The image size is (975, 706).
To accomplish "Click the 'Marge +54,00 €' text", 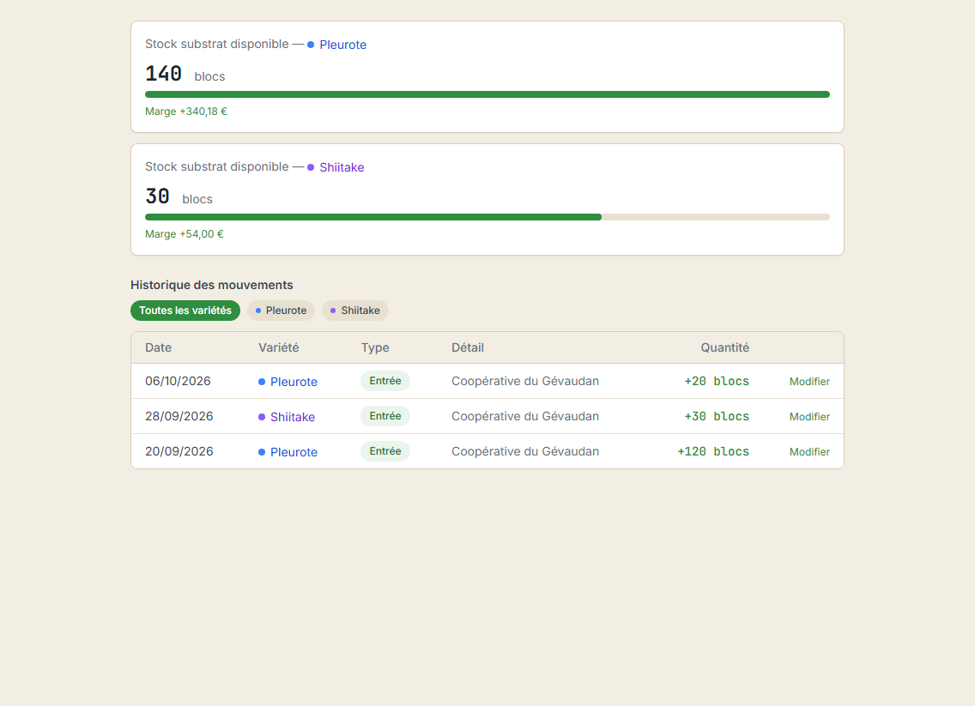I will (x=184, y=234).
